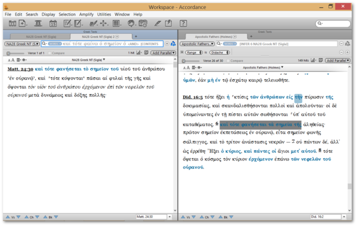Increase text size with large A in NA28 pane
This screenshot has height=226, width=357.
pyautogui.click(x=13, y=60)
